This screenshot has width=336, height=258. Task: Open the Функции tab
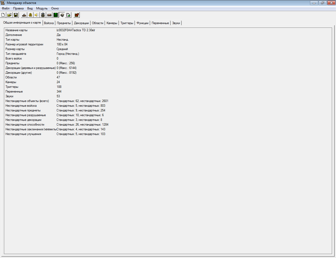(x=143, y=23)
